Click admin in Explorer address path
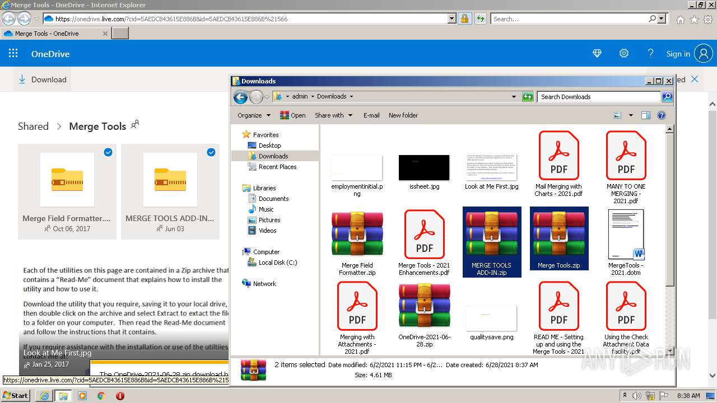717x403 pixels. coord(300,96)
